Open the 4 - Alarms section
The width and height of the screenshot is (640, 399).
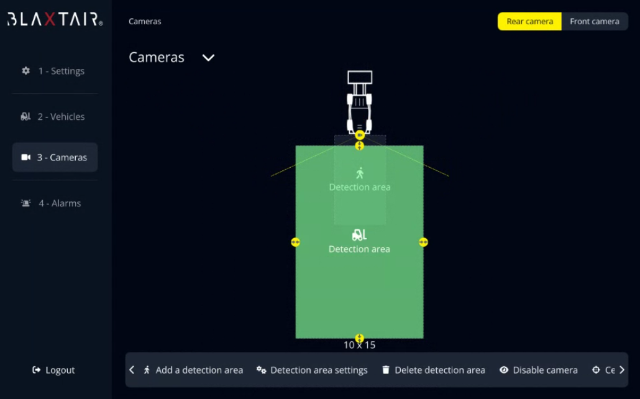click(x=59, y=203)
